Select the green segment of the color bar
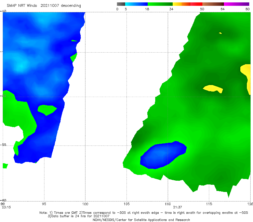This screenshot has width=253, height=222. [x=160, y=4]
